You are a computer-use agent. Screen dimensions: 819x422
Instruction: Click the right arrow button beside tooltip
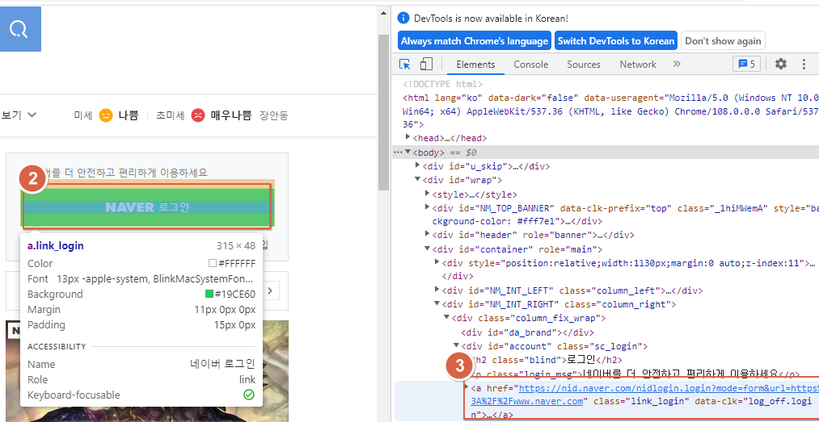point(270,290)
